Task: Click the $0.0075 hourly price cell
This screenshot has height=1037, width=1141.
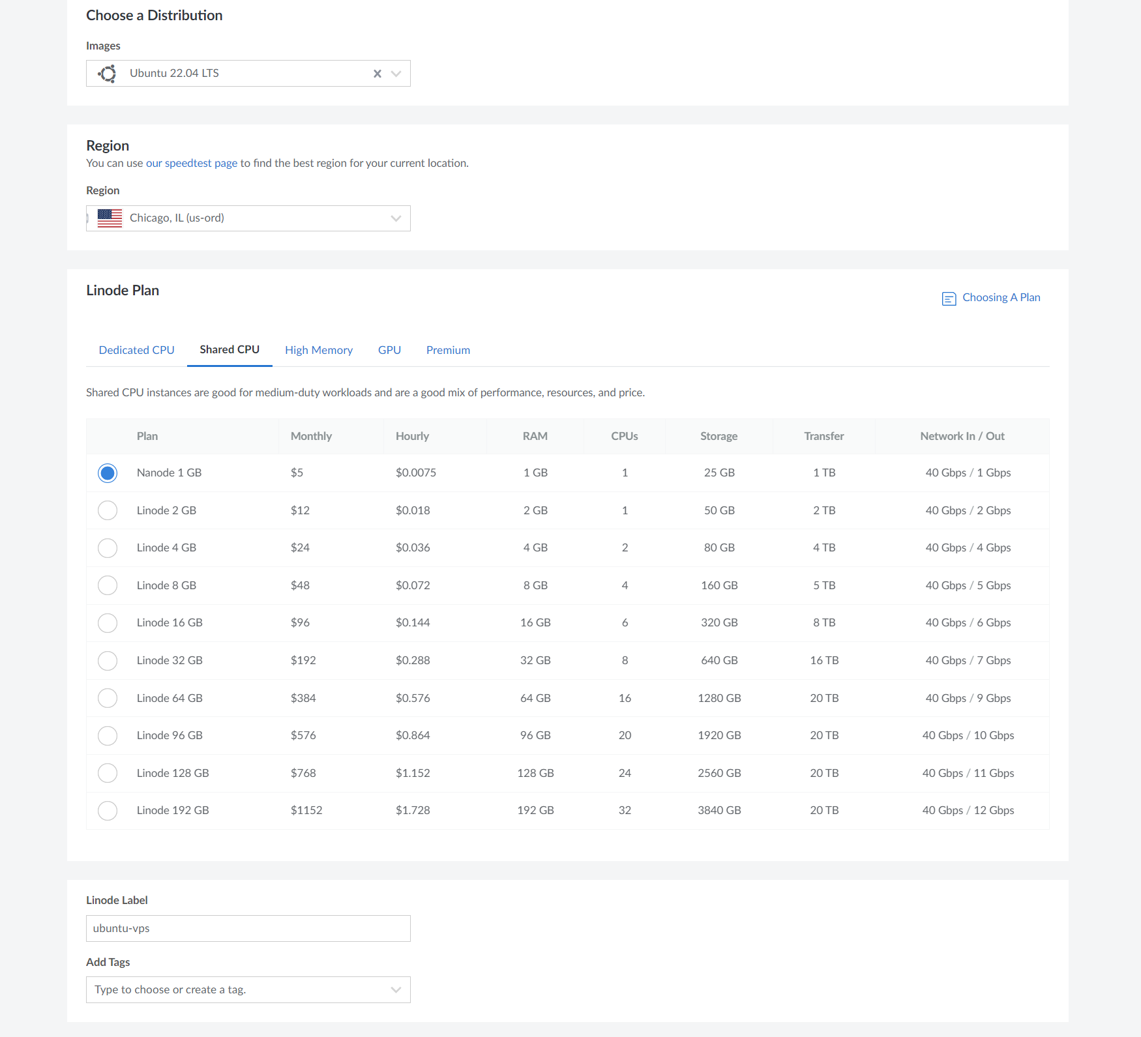Action: tap(416, 473)
